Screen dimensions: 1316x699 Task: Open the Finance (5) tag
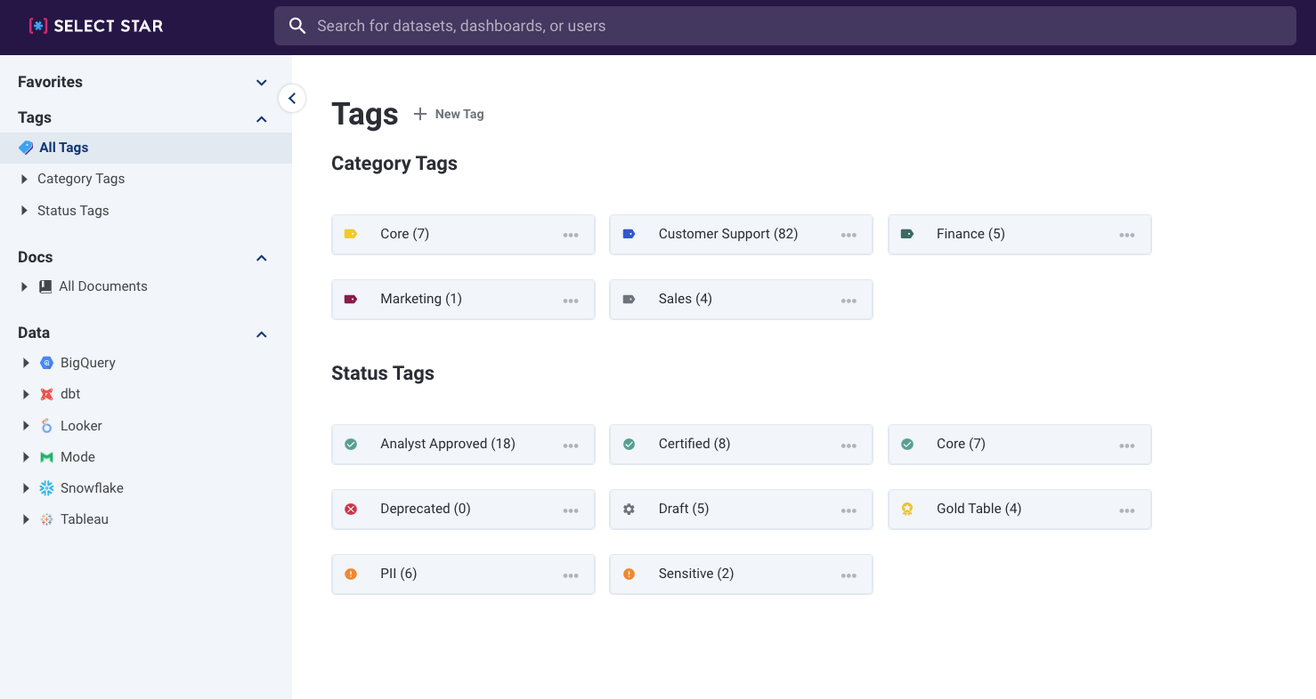(1019, 235)
